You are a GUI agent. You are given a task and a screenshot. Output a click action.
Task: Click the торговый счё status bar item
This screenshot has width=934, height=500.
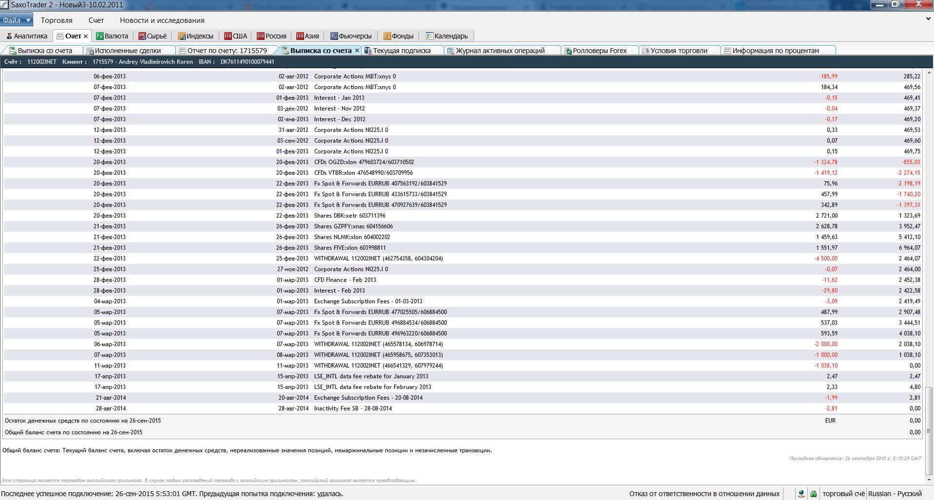843,494
